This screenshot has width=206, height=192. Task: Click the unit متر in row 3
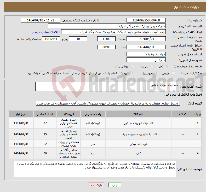[x=93, y=144]
